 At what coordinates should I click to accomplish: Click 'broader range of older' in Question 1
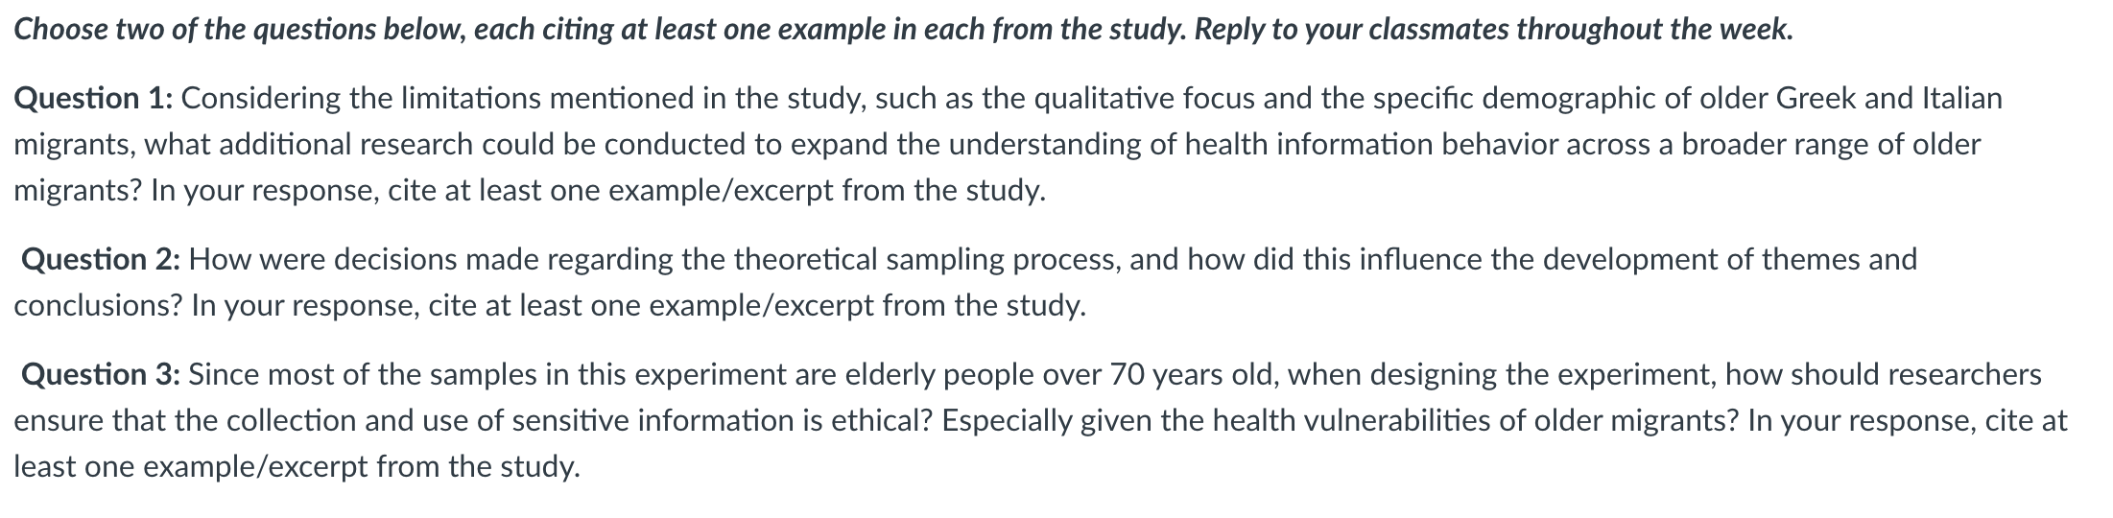pos(1830,145)
